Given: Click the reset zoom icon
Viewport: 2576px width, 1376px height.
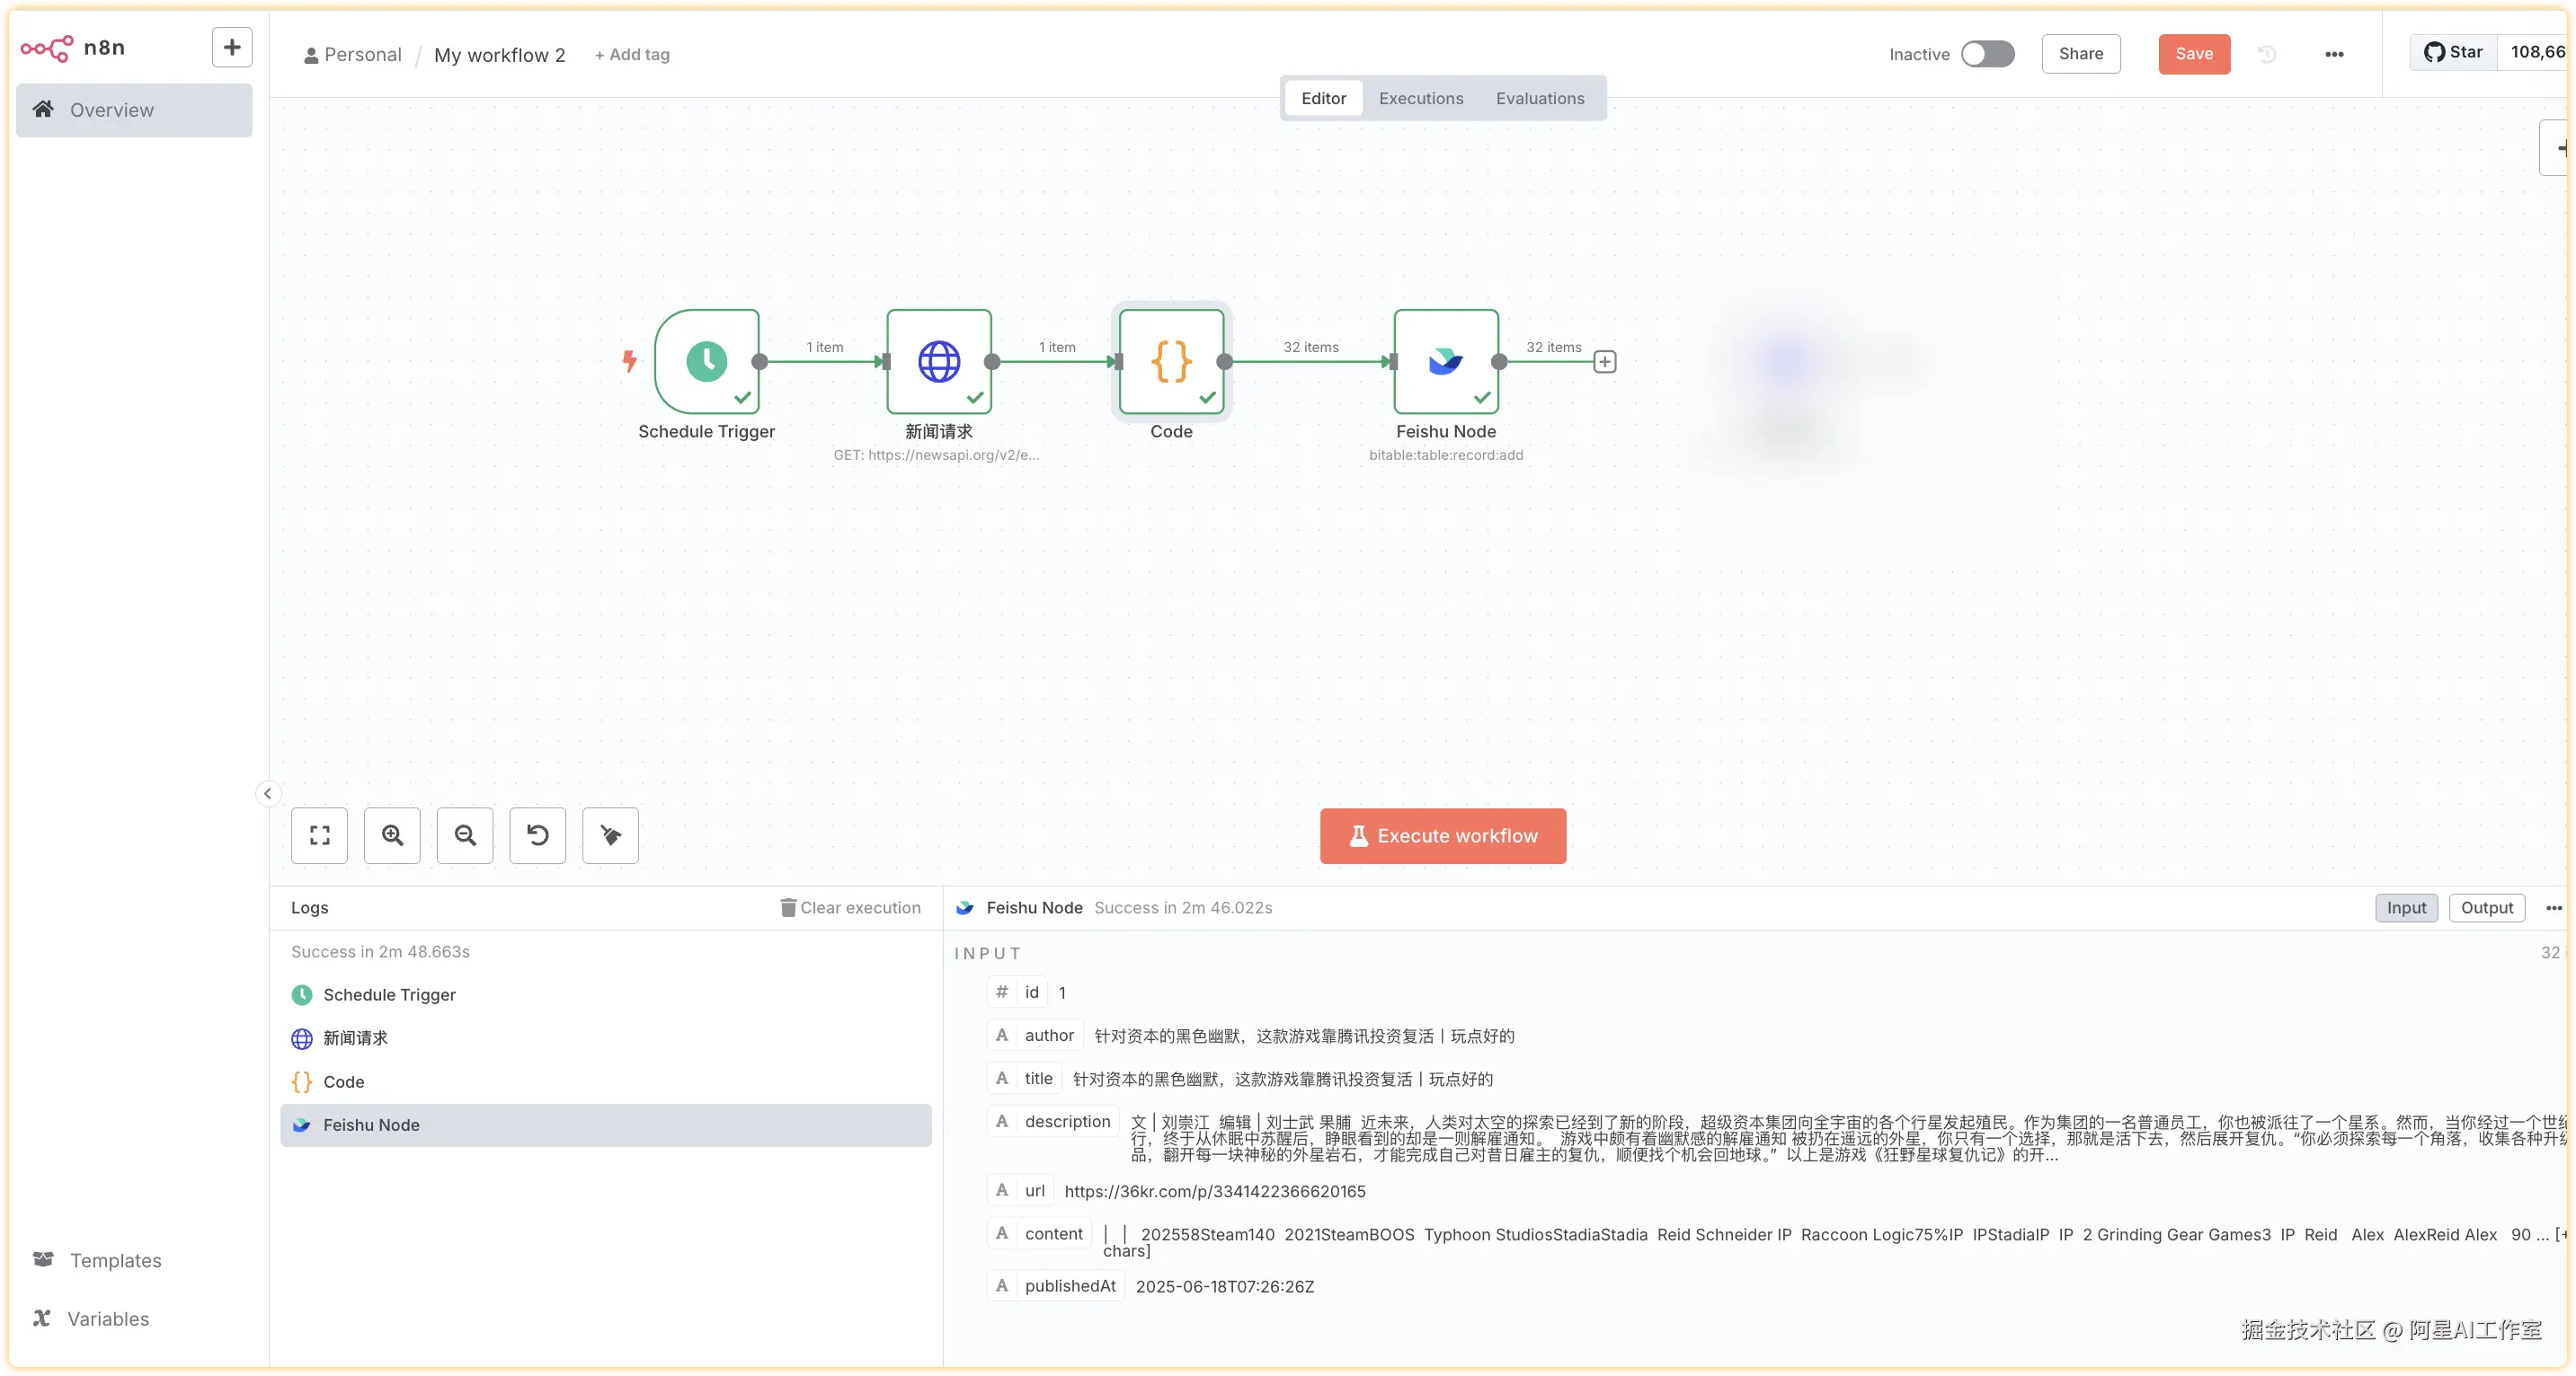Looking at the screenshot, I should click(x=538, y=835).
